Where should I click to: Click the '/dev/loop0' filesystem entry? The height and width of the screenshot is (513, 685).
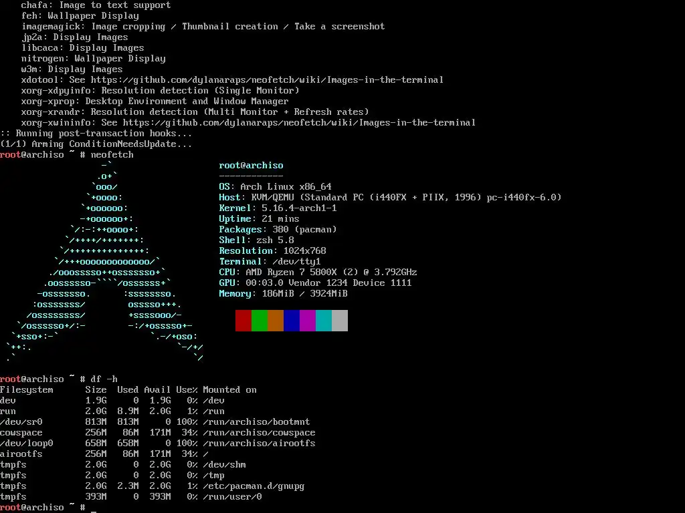pyautogui.click(x=27, y=444)
